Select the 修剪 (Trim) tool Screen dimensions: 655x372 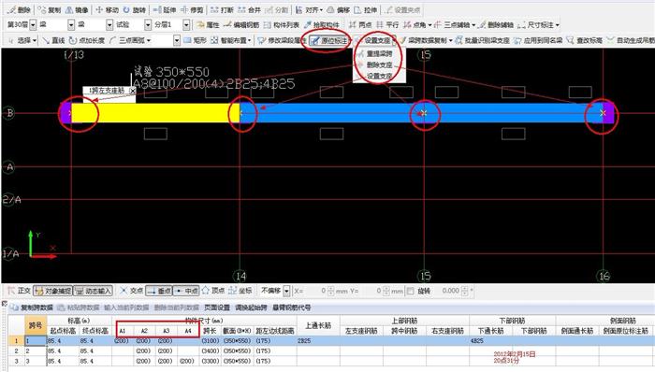(x=192, y=9)
